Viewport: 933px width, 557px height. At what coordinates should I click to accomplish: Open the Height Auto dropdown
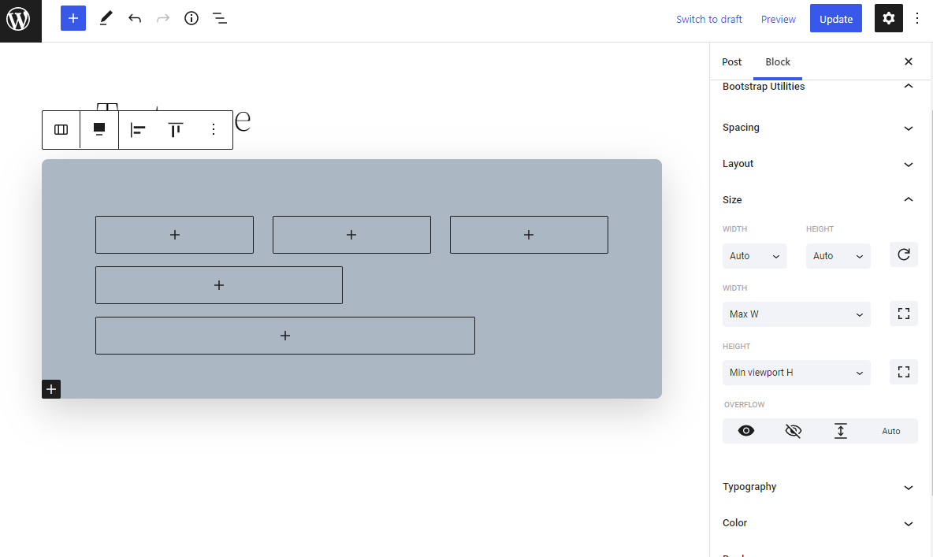(838, 256)
